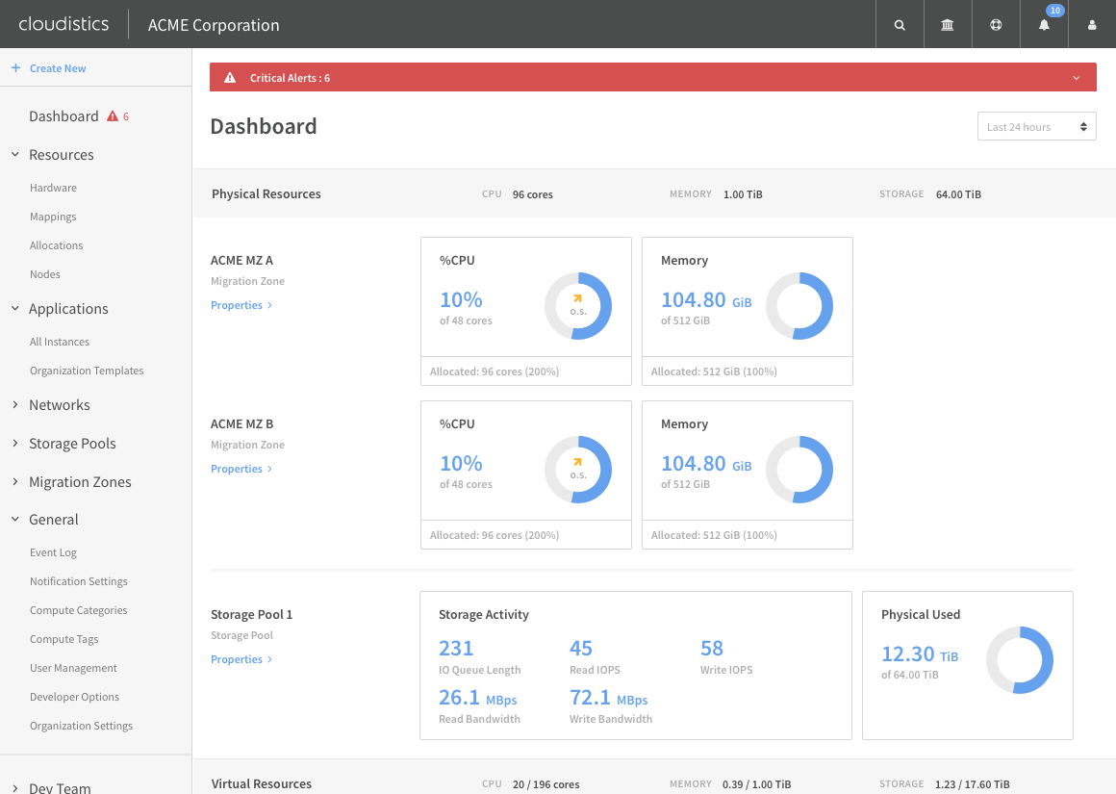Click ACME Corporation in the header
The width and height of the screenshot is (1116, 794).
click(x=214, y=25)
